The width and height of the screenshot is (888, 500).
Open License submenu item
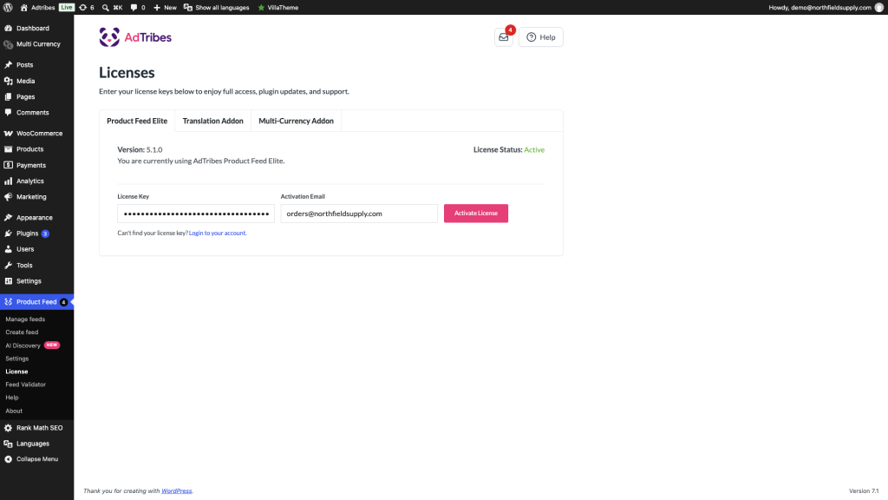click(x=17, y=372)
